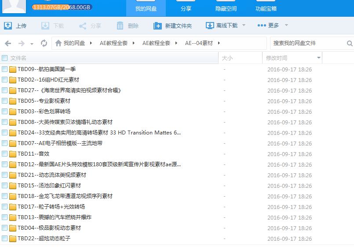Click the 修改时间 column sort arrow
The height and width of the screenshot is (250, 354).
[x=319, y=58]
